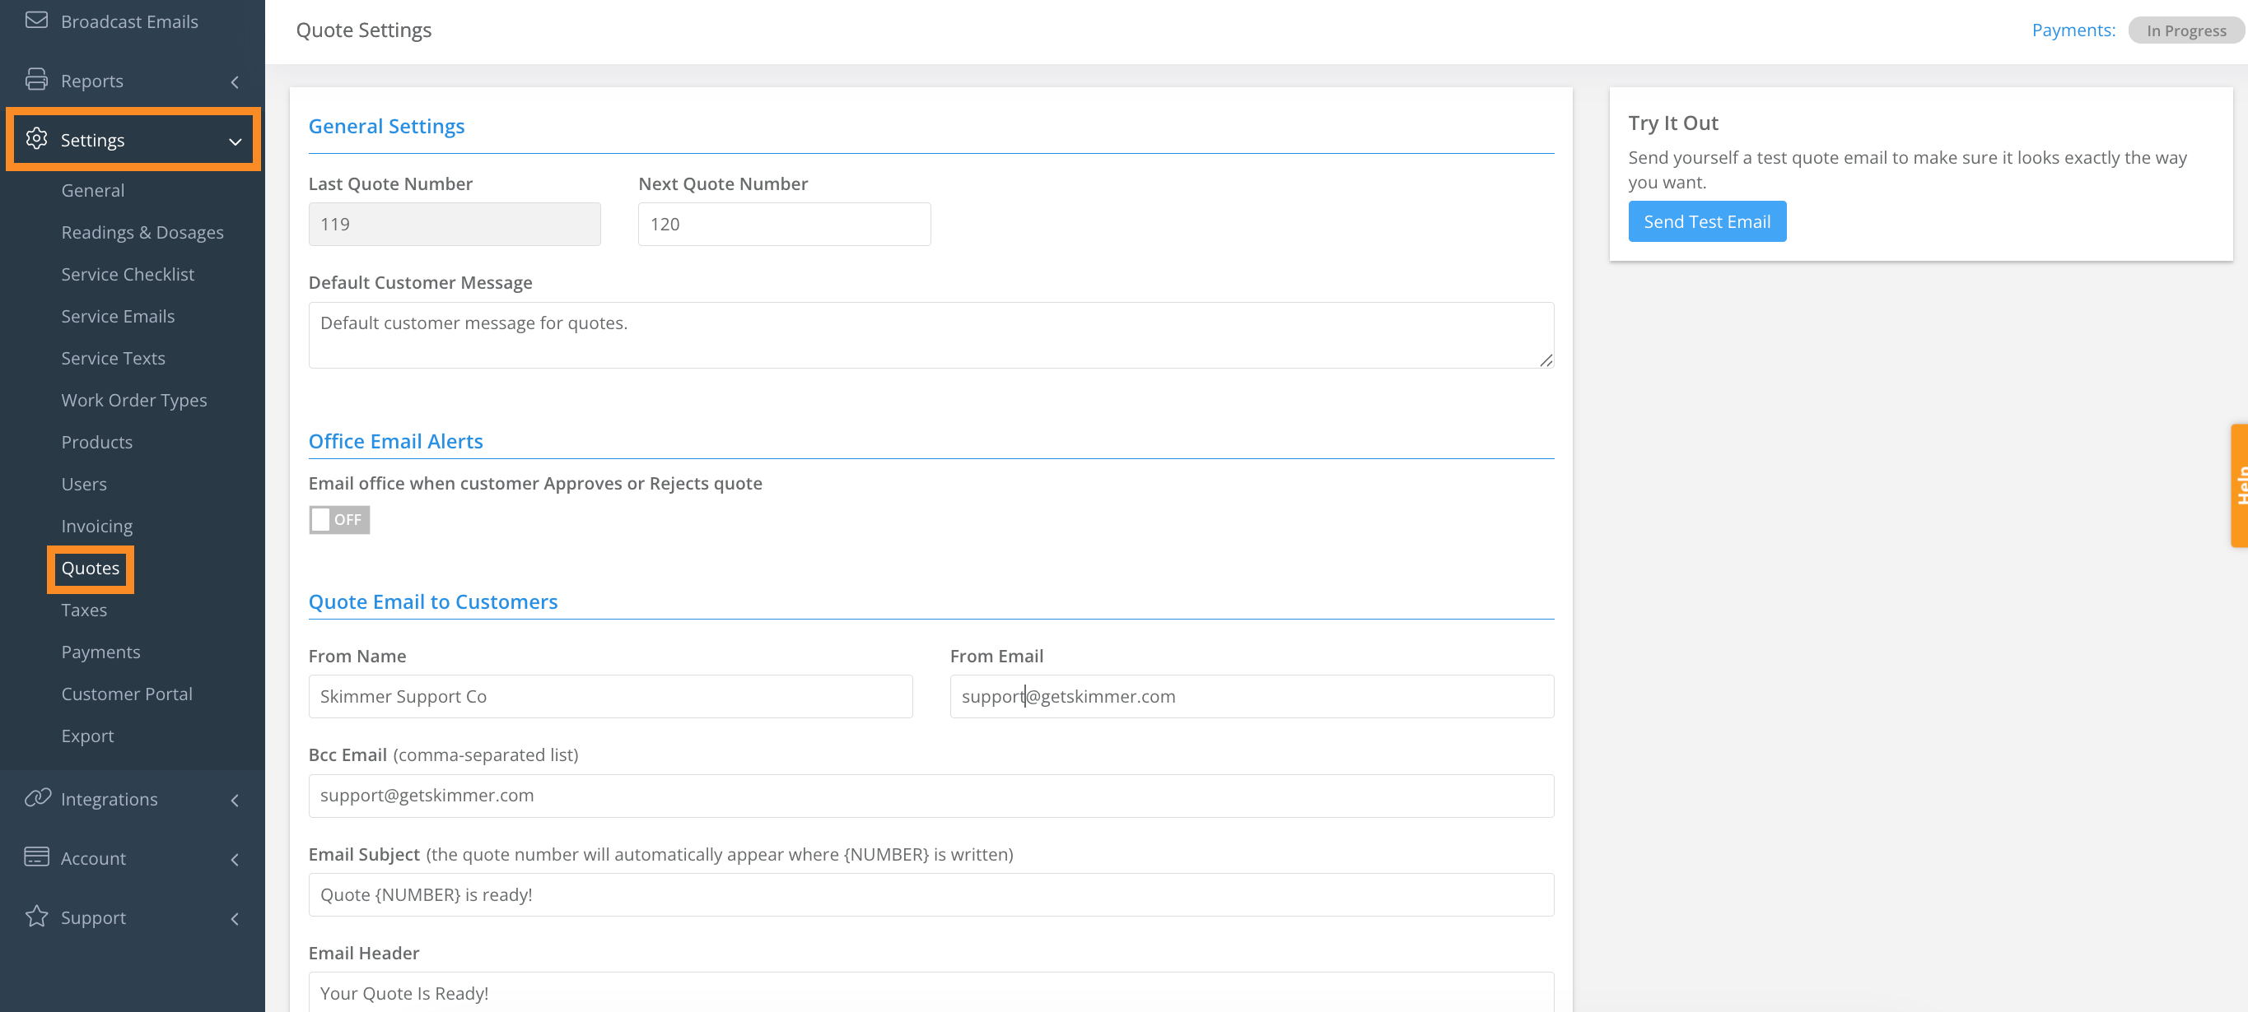Open Readings & Dosages settings
Screen dimensions: 2248x1012
pyautogui.click(x=142, y=232)
